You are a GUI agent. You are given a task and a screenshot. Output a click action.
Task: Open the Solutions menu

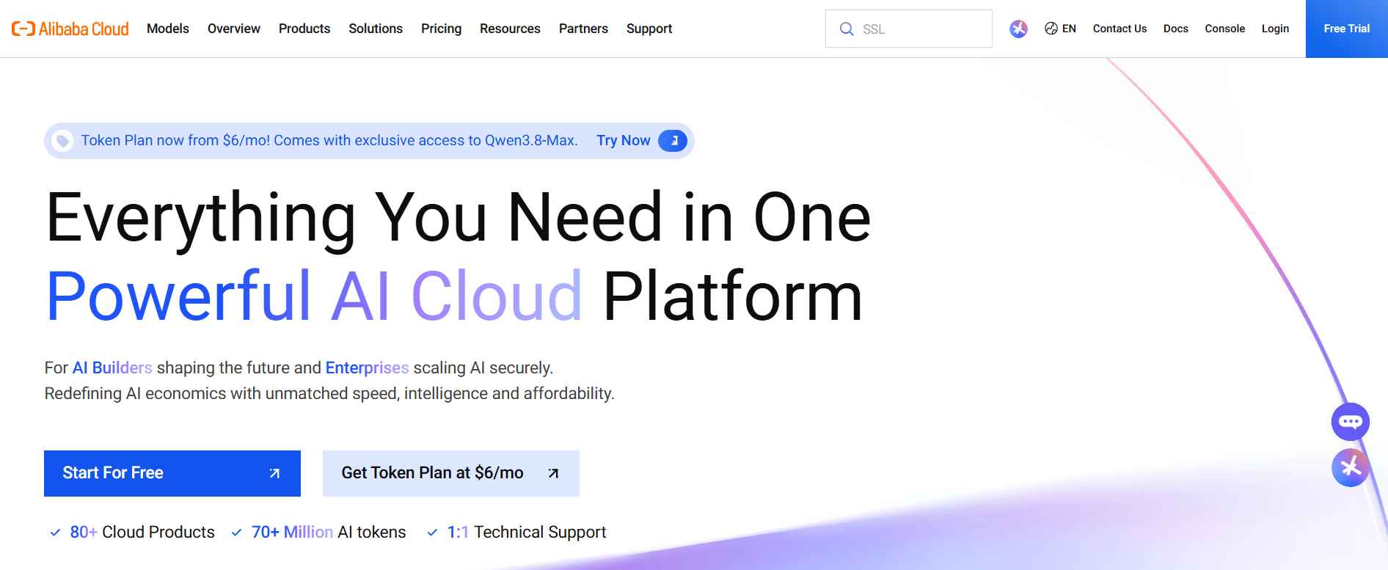click(376, 29)
